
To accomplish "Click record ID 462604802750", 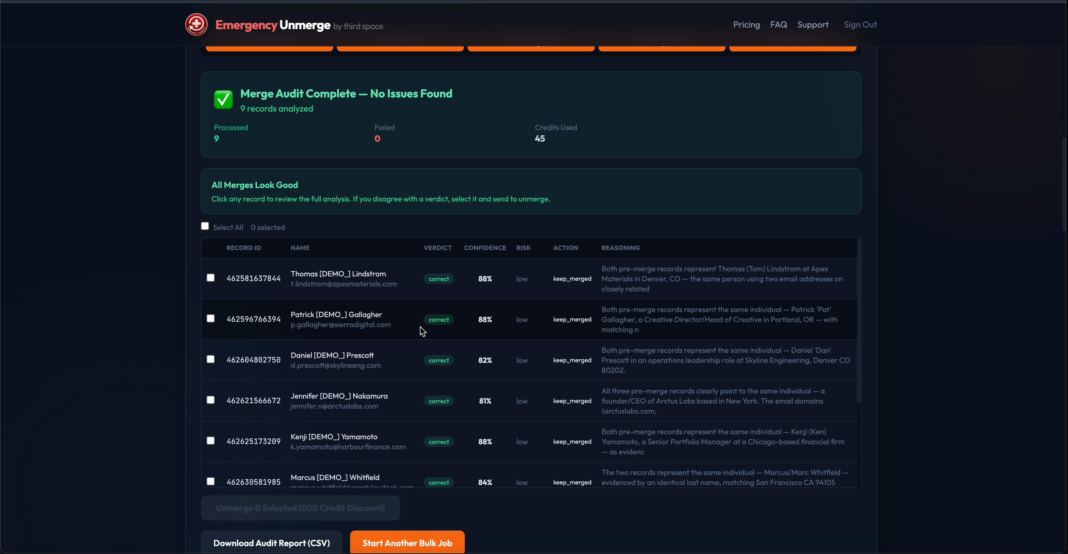I will click(253, 360).
